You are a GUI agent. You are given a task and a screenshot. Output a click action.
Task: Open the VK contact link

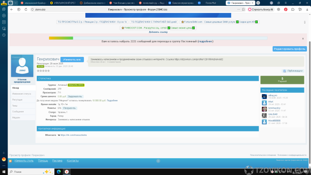pos(74,135)
